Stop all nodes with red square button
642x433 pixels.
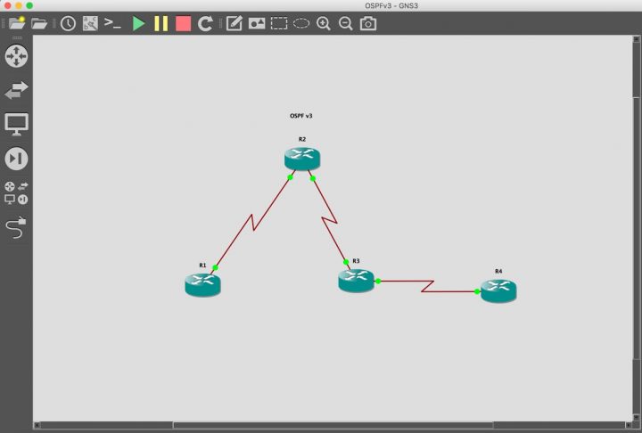click(183, 23)
